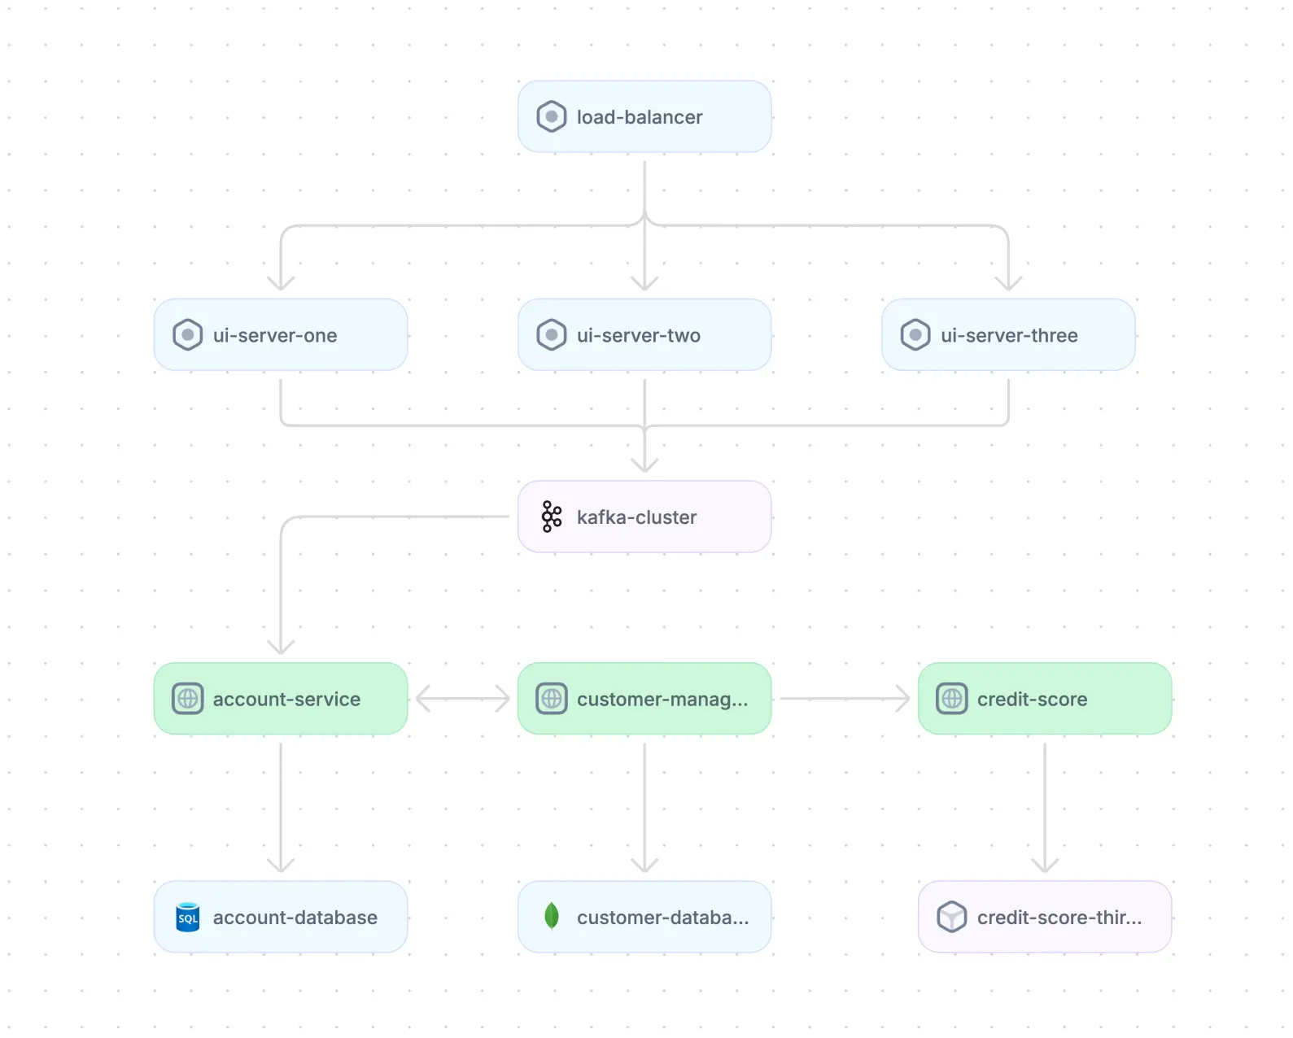The height and width of the screenshot is (1038, 1293).
Task: Select the kafka-cluster node label
Action: pyautogui.click(x=636, y=517)
